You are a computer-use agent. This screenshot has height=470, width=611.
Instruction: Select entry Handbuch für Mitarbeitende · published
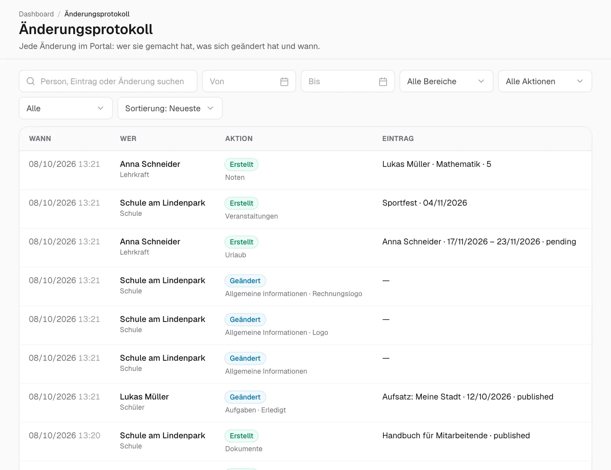[x=456, y=436]
